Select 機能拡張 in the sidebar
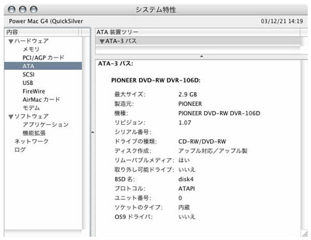 coord(34,133)
